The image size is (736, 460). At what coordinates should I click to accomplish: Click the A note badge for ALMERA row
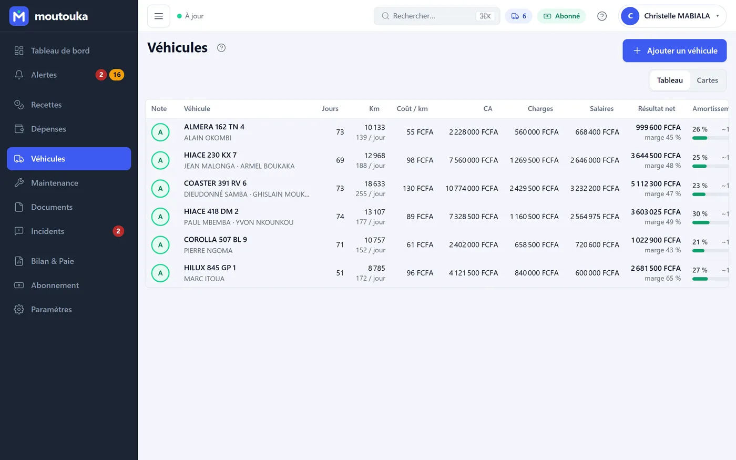(x=160, y=132)
